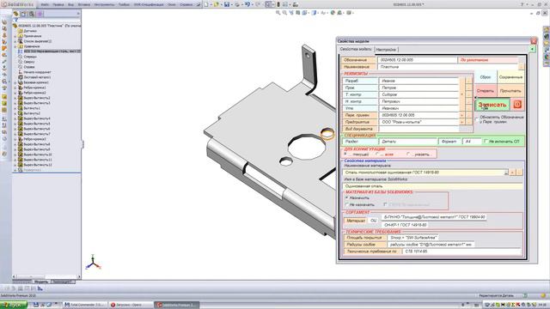Click the plus button beside Перв. примен field
Screen dimensions: 550x309
click(462, 115)
